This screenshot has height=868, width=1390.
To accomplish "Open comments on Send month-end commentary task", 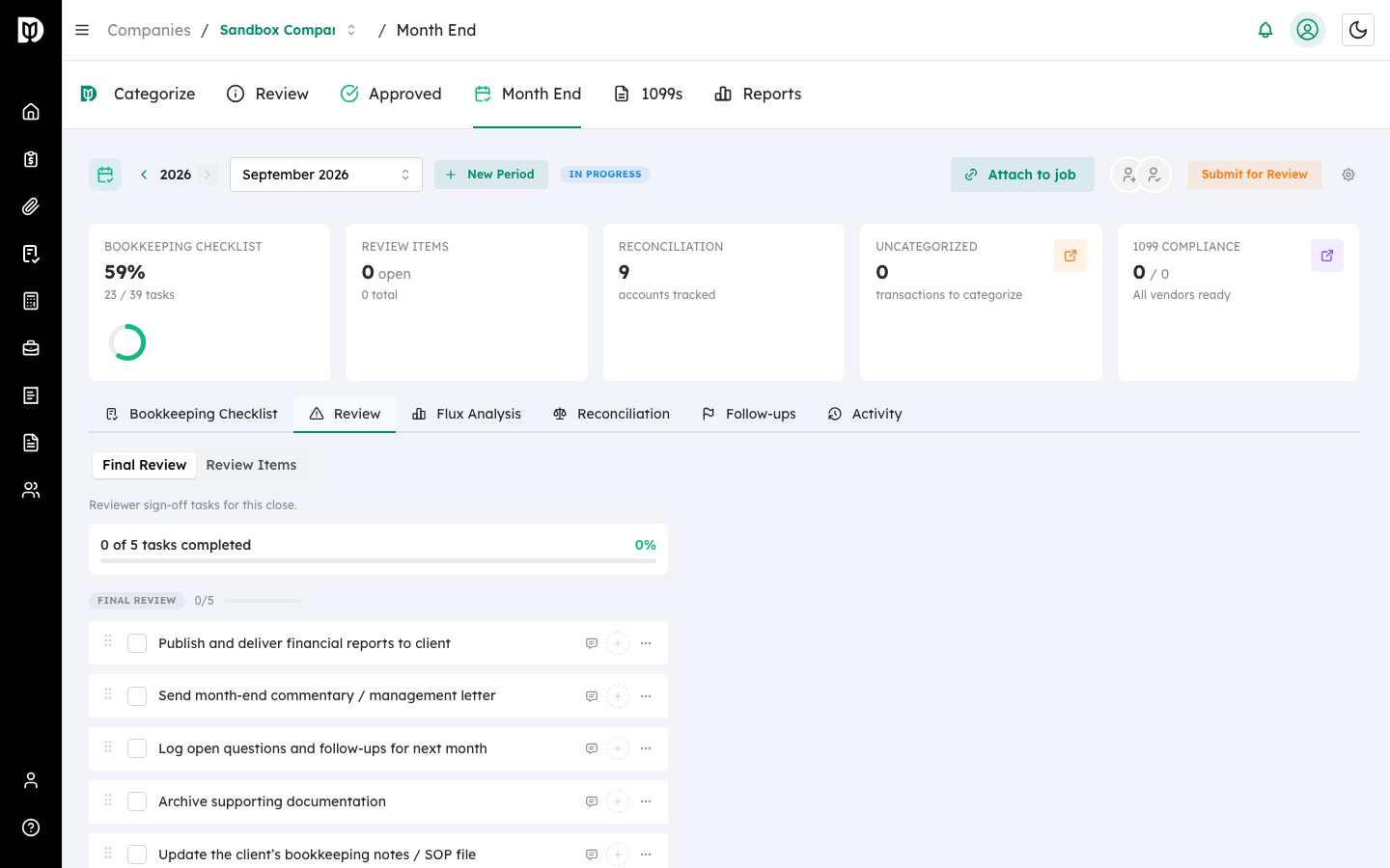I will 592,696.
